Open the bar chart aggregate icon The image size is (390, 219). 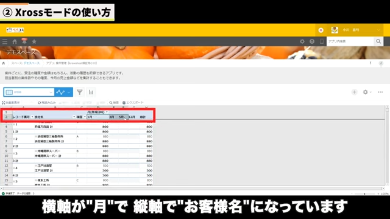click(x=91, y=92)
